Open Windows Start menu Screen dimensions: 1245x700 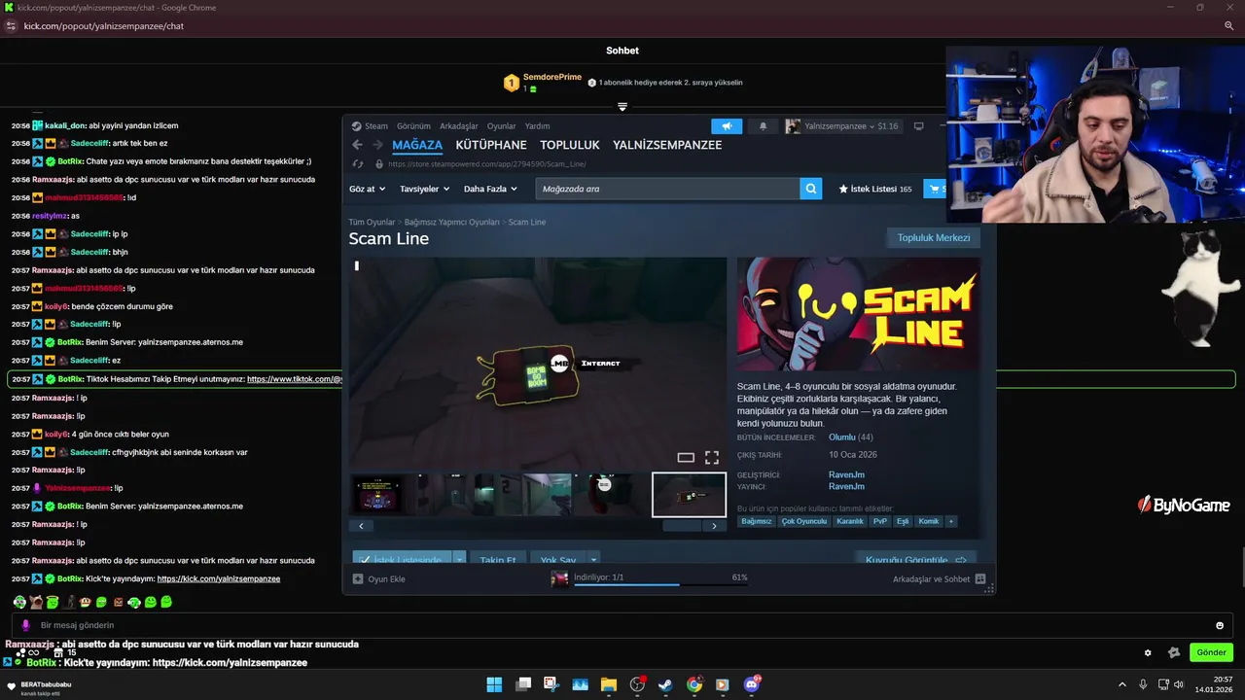coord(494,684)
